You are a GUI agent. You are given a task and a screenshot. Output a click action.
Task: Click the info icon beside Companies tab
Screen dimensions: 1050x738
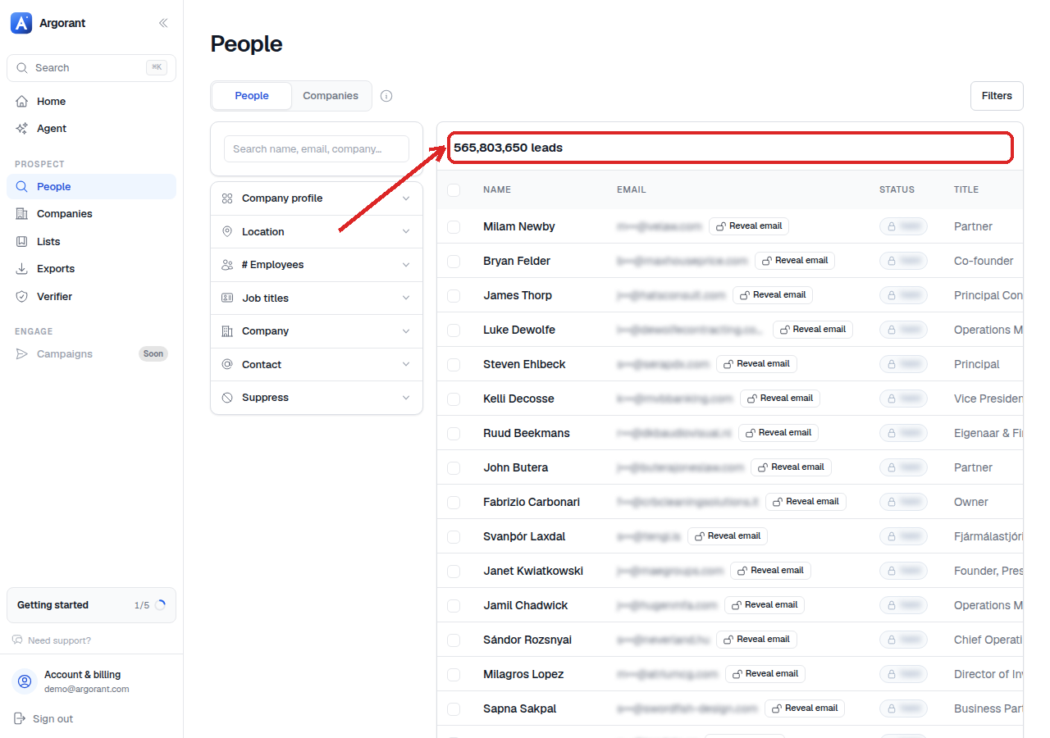click(x=386, y=96)
